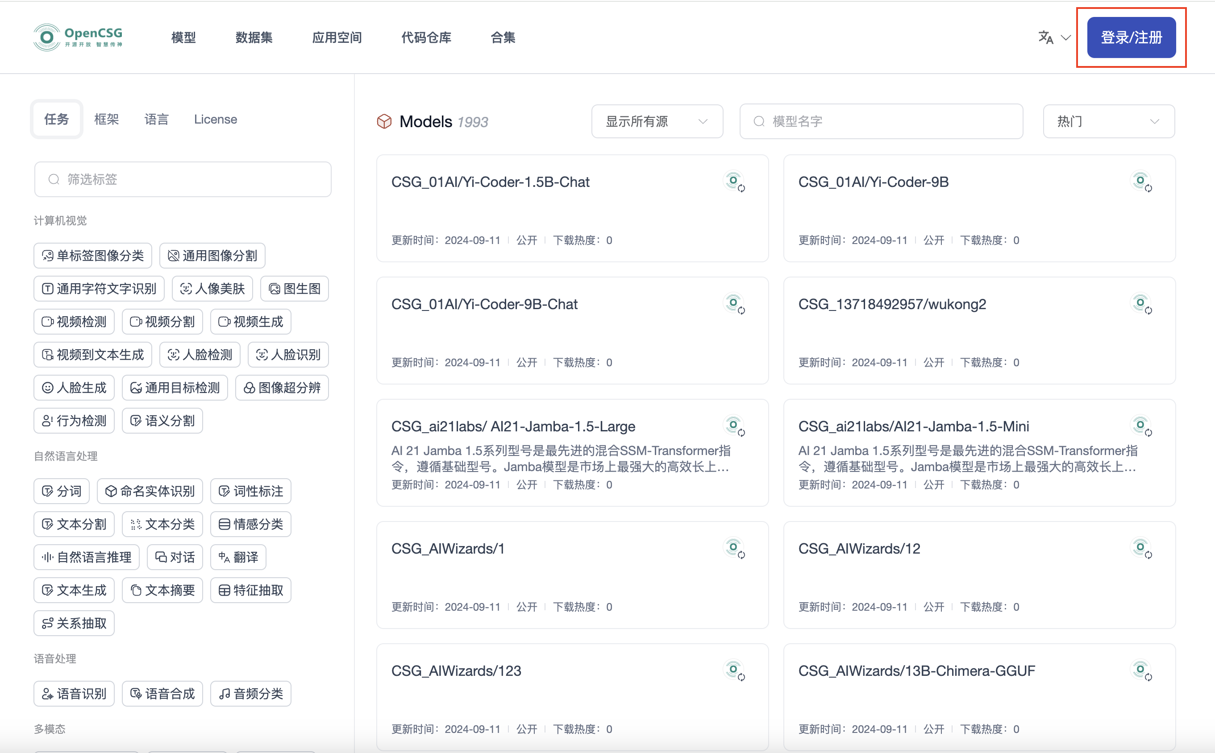Click source badge icon on CSG_AIWizards/12 card
Image resolution: width=1215 pixels, height=753 pixels.
coord(1141,548)
